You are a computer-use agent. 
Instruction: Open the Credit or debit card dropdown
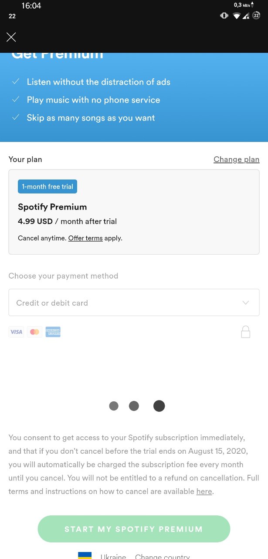(126, 303)
